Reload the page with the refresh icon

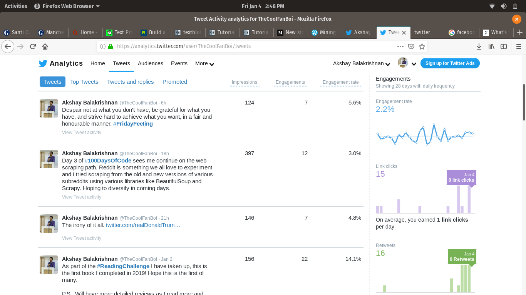(33, 46)
